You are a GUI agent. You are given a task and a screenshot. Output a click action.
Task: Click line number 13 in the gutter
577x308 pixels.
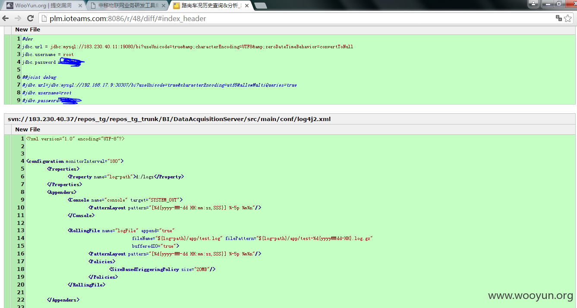tap(21, 230)
